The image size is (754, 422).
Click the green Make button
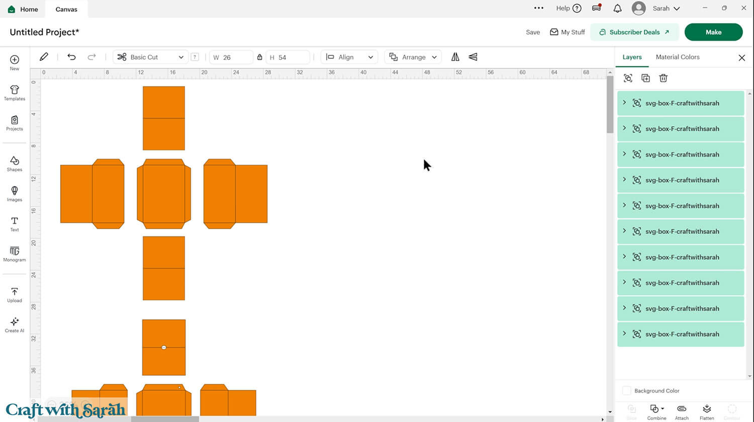pos(713,32)
